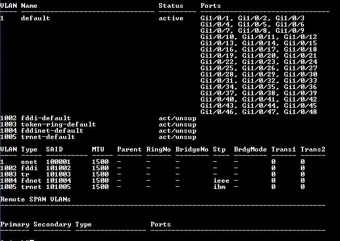Click the "fdnet" type value
Screen dimensions: 340x241
point(31,181)
